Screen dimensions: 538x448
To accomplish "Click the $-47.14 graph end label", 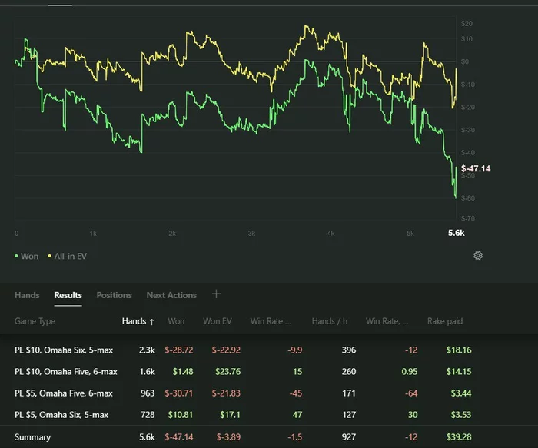I will pyautogui.click(x=476, y=168).
